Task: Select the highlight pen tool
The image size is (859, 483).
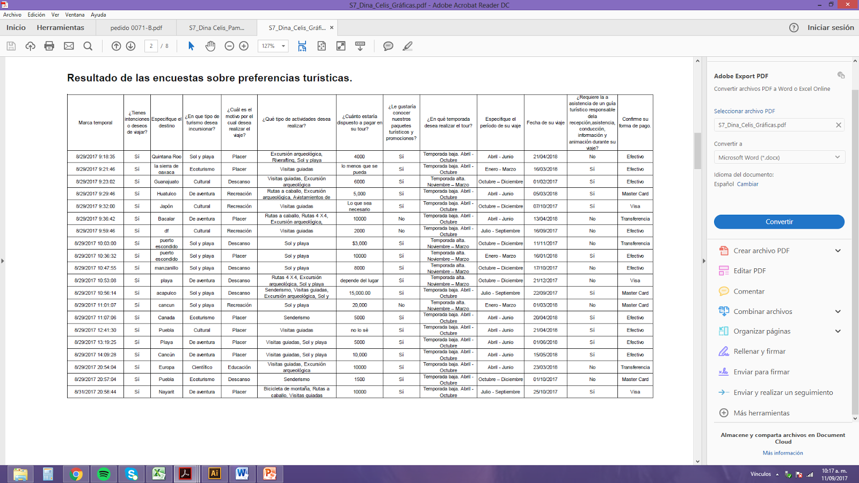Action: tap(407, 46)
